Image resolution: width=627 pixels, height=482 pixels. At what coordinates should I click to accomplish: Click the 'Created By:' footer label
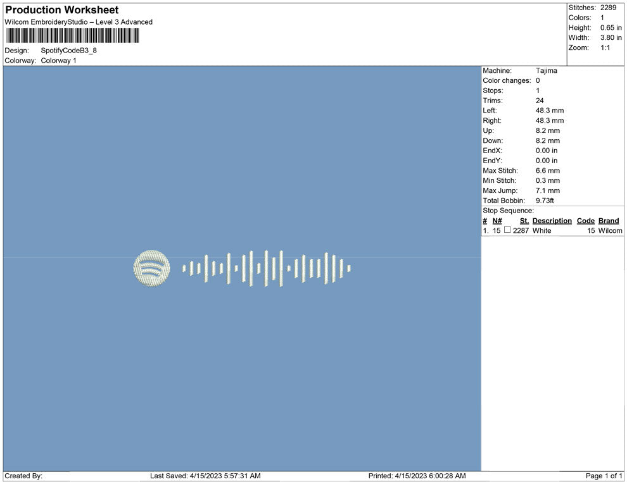point(23,476)
